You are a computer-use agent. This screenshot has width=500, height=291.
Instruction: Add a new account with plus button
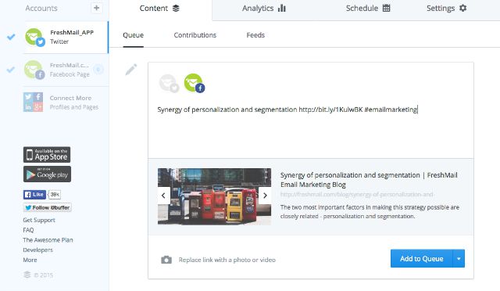tap(97, 8)
